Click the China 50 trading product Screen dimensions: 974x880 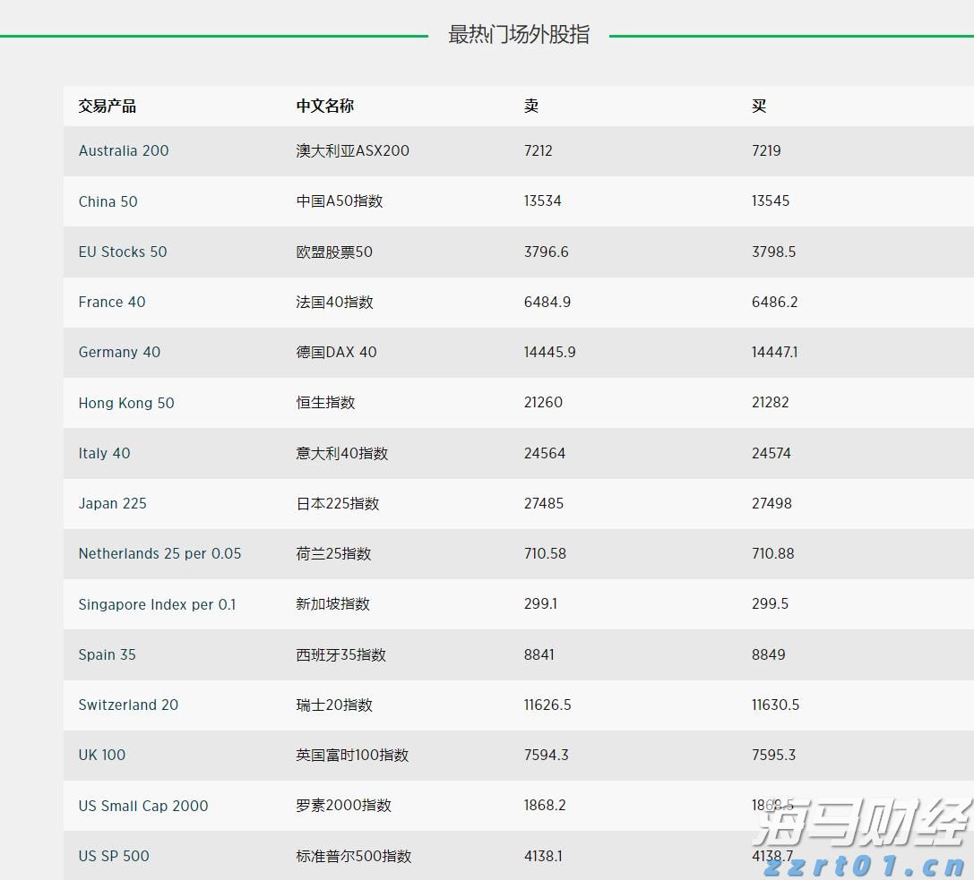point(108,201)
